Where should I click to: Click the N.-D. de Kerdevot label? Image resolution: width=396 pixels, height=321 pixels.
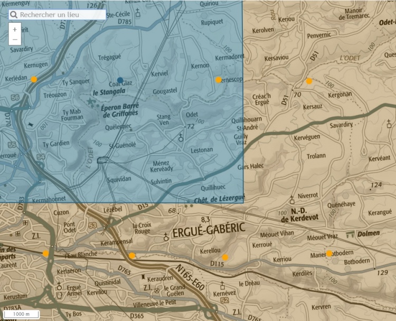(x=300, y=215)
